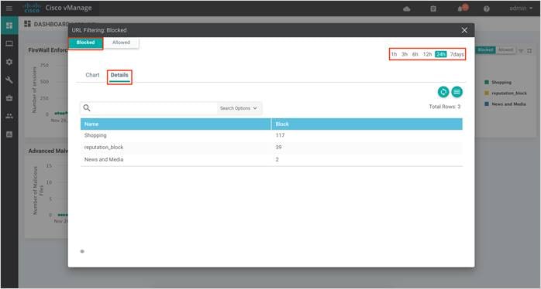The image size is (541, 289).
Task: Select the Blocked toggle in dialog
Action: (85, 42)
